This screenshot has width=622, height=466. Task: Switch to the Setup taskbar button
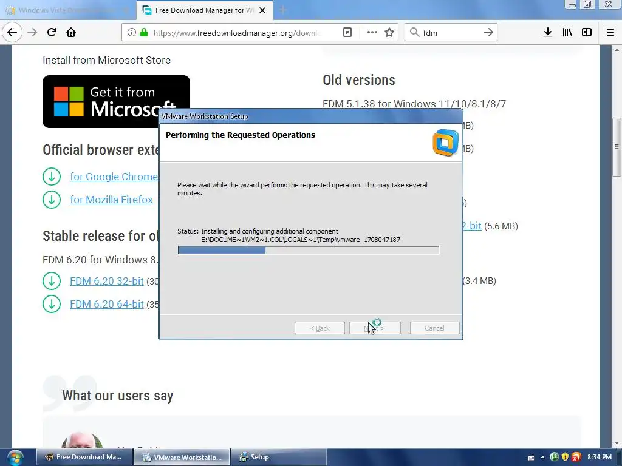tap(278, 458)
